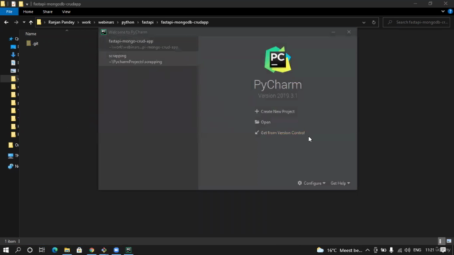Open recent project fastapi-mongo-crud-app
Viewport: 454px width, 255px height.
tap(148, 44)
